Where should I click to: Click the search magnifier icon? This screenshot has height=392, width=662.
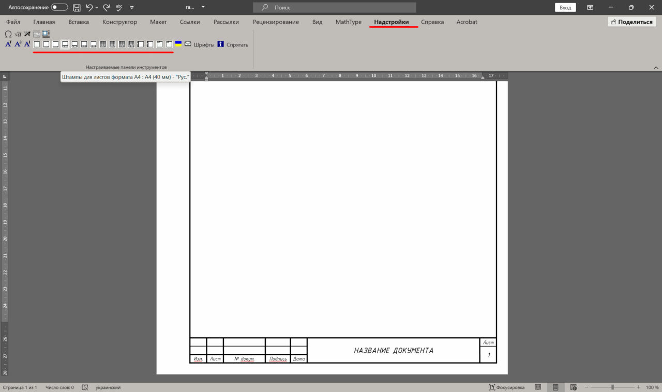[x=265, y=8]
